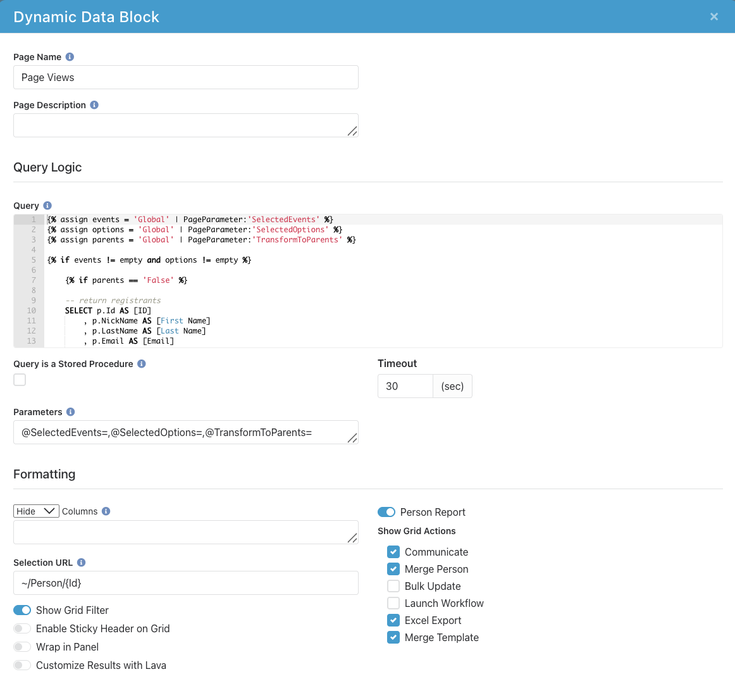Click the p.NickName AS [First Name] line
Screen dimensions: 735x686
(147, 321)
